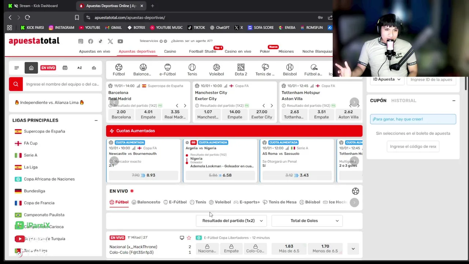Open live stream monitor icon for Nacional match

pyautogui.click(x=182, y=238)
